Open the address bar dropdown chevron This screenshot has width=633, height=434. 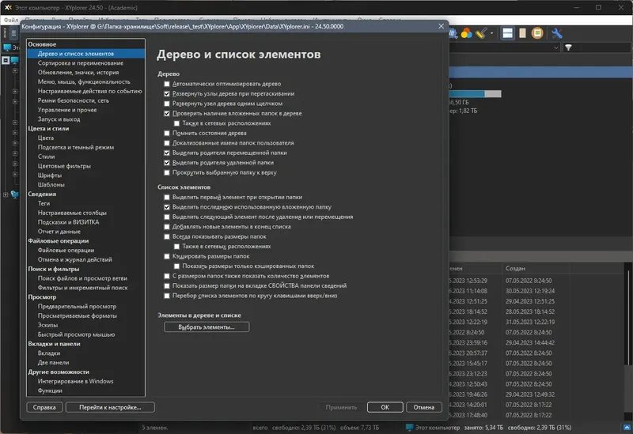pos(555,47)
